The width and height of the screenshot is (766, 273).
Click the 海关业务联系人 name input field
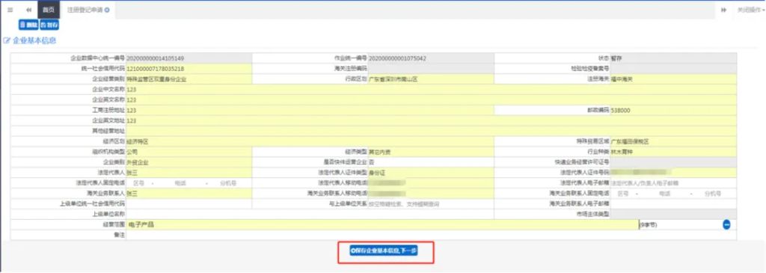pyautogui.click(x=189, y=194)
